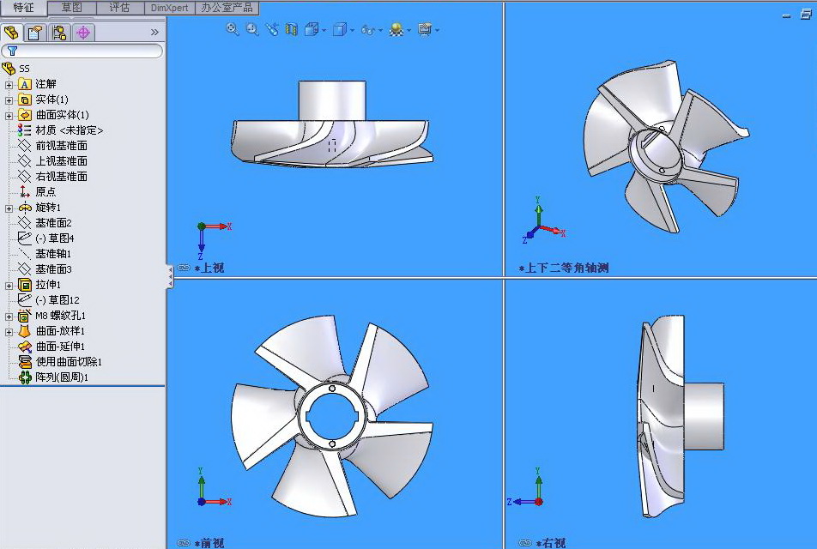Click the 拉伸1 extrude feature icon
Screen dimensions: 817x549
[x=25, y=285]
